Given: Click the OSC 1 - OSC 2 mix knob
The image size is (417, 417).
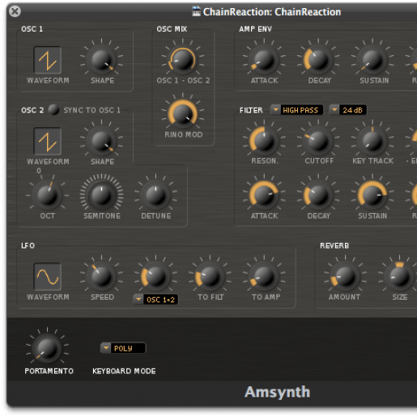Looking at the screenshot, I should (183, 60).
